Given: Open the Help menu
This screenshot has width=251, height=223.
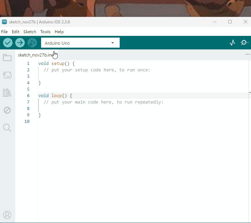Looking at the screenshot, I should pos(59,31).
